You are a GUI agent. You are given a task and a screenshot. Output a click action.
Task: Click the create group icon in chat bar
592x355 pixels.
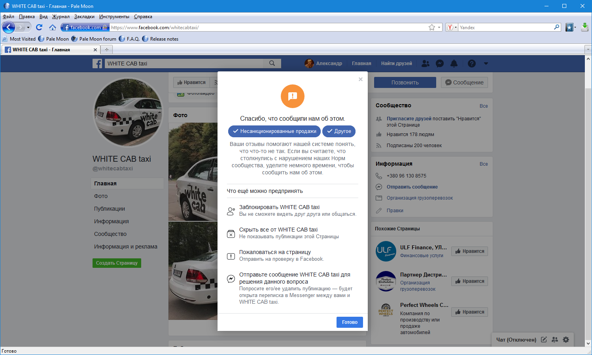point(555,340)
